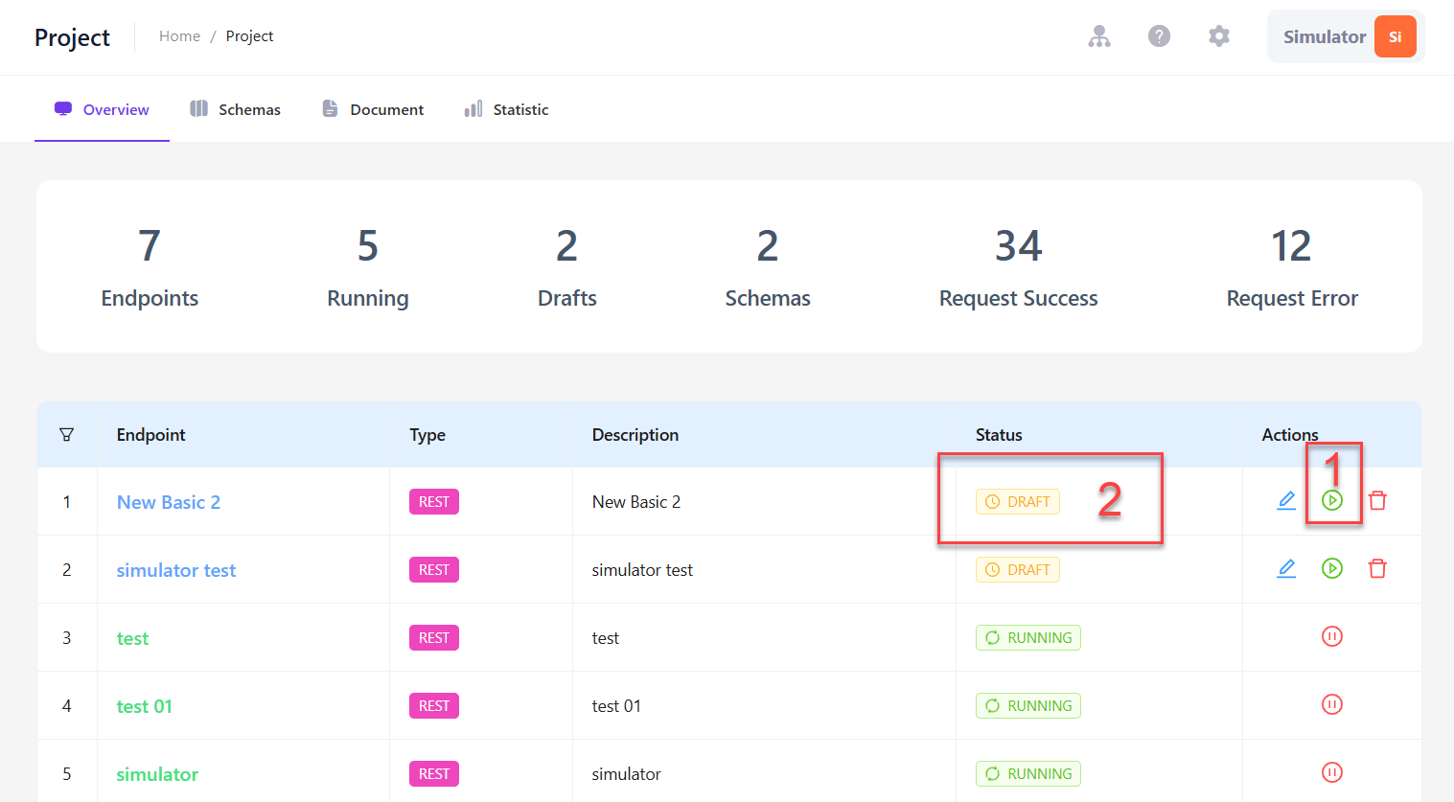Click the DRAFT status of New Basic 2
The height and width of the screenshot is (802, 1454).
tap(1018, 502)
